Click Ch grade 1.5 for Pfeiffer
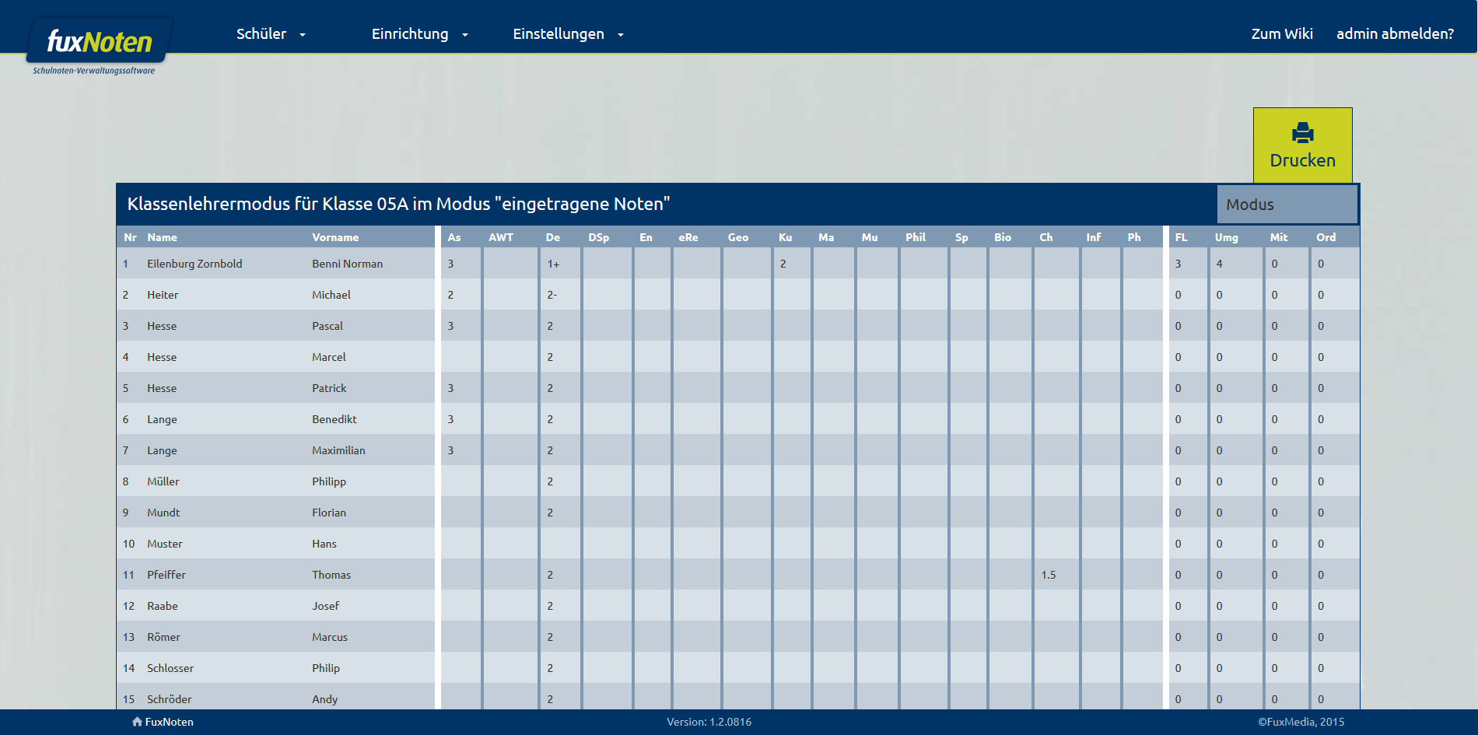 pyautogui.click(x=1049, y=575)
